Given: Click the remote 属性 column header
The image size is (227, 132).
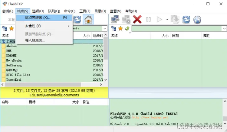Looking at the screenshot, I should point(214,36).
